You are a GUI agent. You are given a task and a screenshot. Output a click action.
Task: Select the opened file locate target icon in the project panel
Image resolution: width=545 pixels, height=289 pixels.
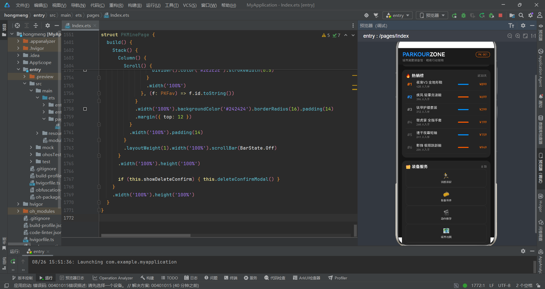[17, 25]
